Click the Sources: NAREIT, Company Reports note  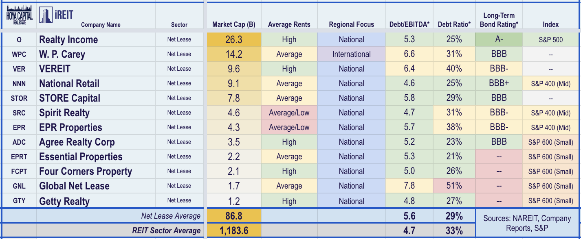[527, 223]
